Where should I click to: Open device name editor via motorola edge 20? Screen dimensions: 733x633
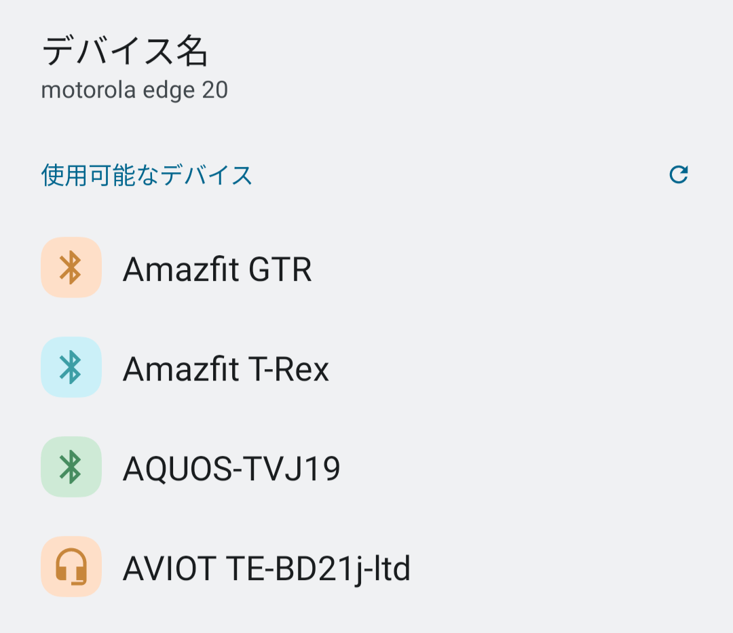point(134,90)
